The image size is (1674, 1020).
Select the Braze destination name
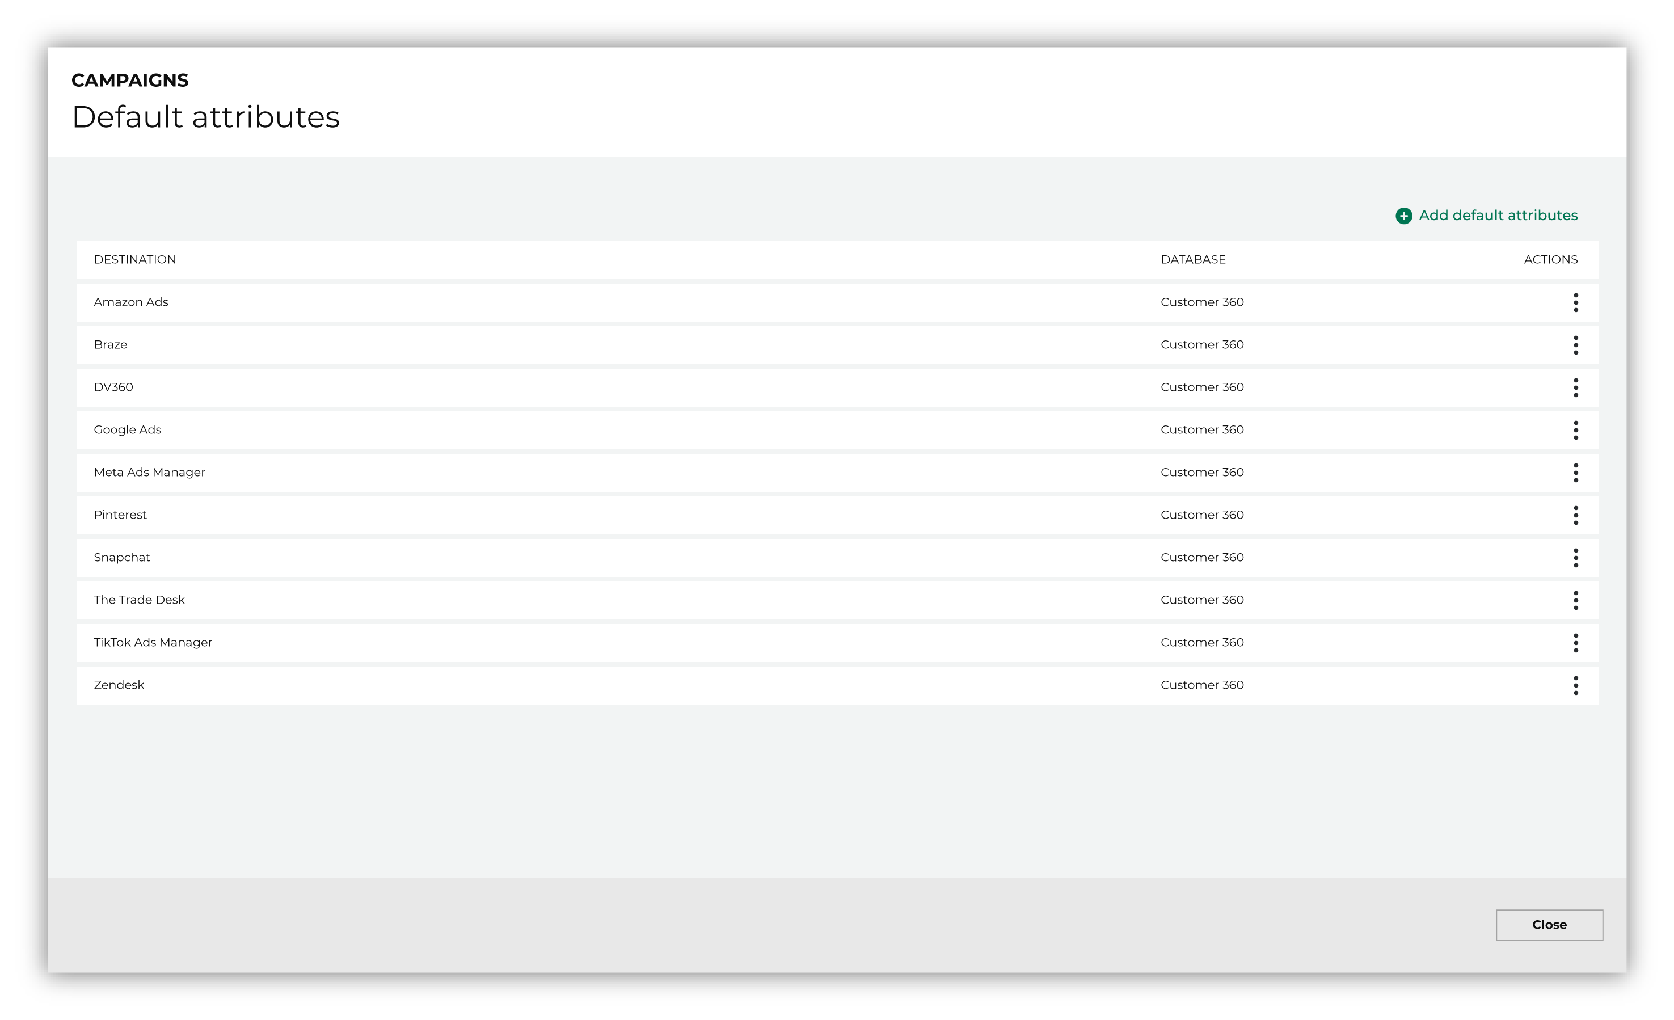coord(111,344)
